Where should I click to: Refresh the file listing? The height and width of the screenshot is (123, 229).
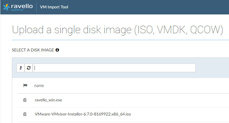(x=29, y=68)
